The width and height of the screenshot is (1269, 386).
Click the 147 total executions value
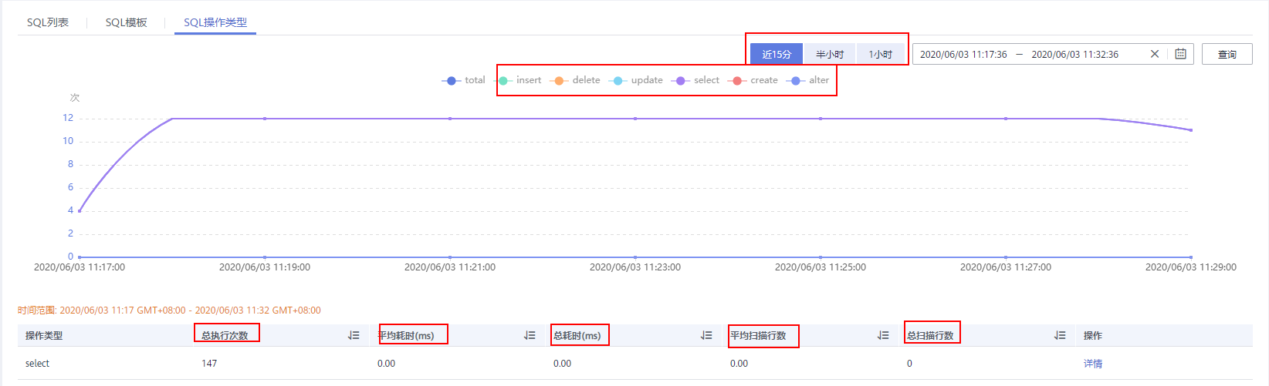pyautogui.click(x=209, y=364)
